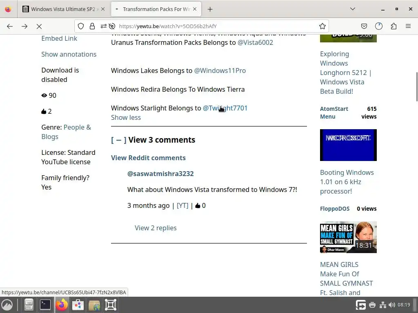The width and height of the screenshot is (418, 313).
Task: Expand View 2 replies
Action: click(x=156, y=228)
